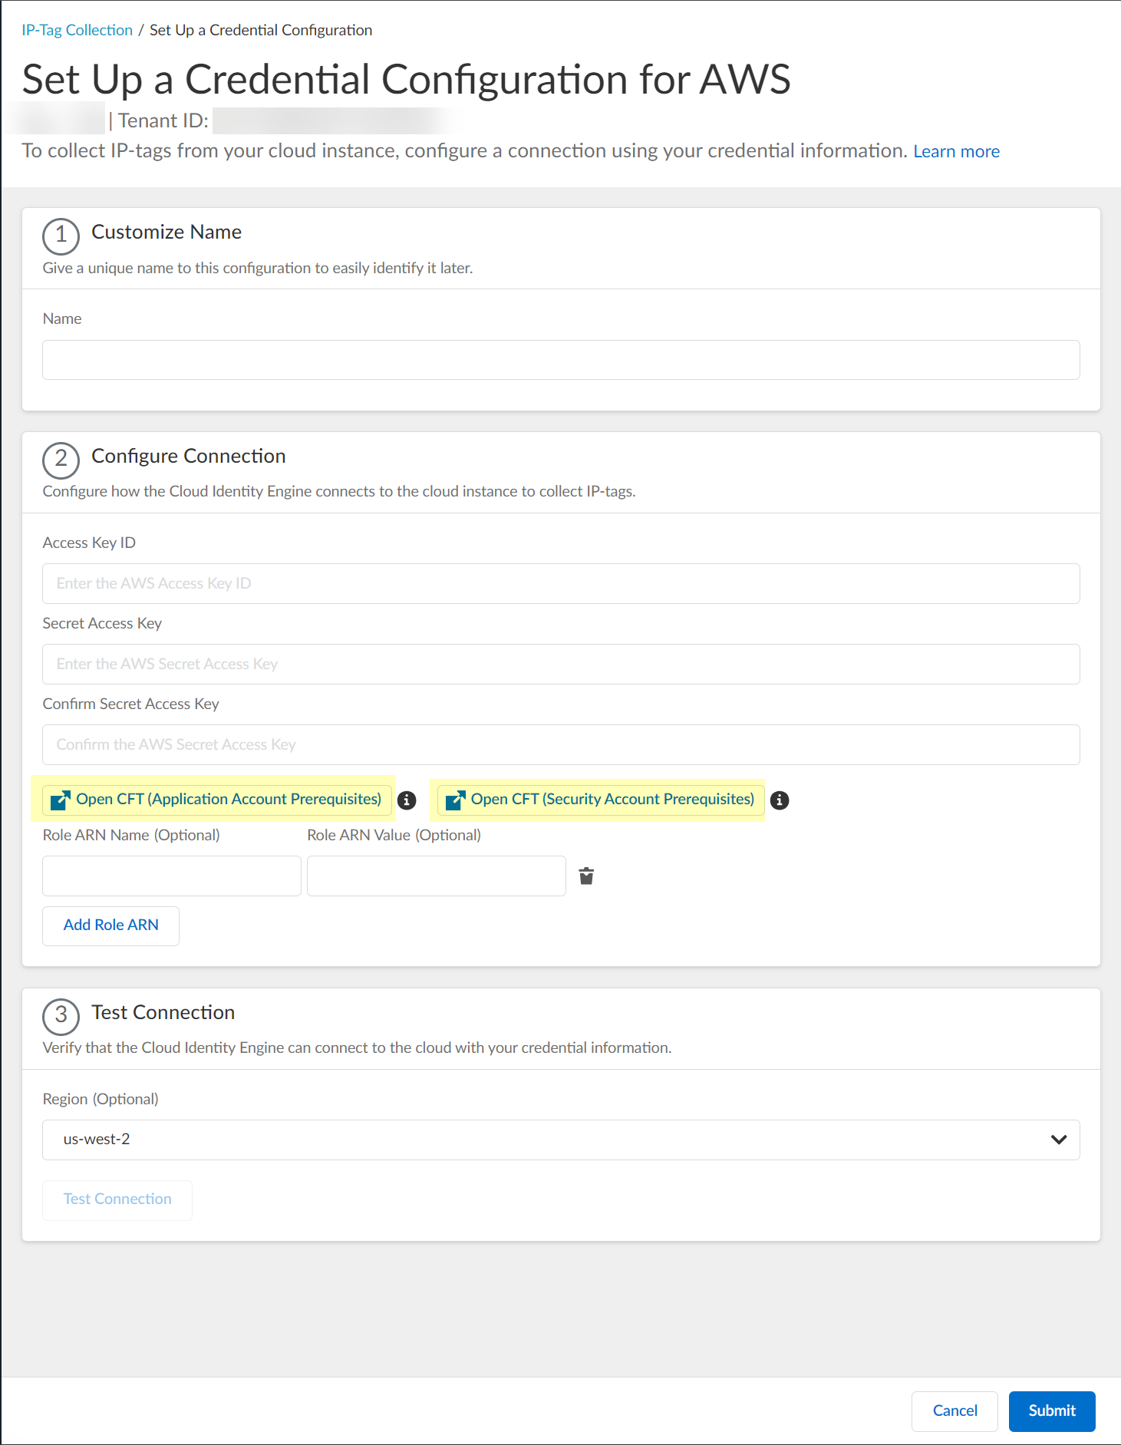Click the Secret Access Key field

click(x=561, y=665)
